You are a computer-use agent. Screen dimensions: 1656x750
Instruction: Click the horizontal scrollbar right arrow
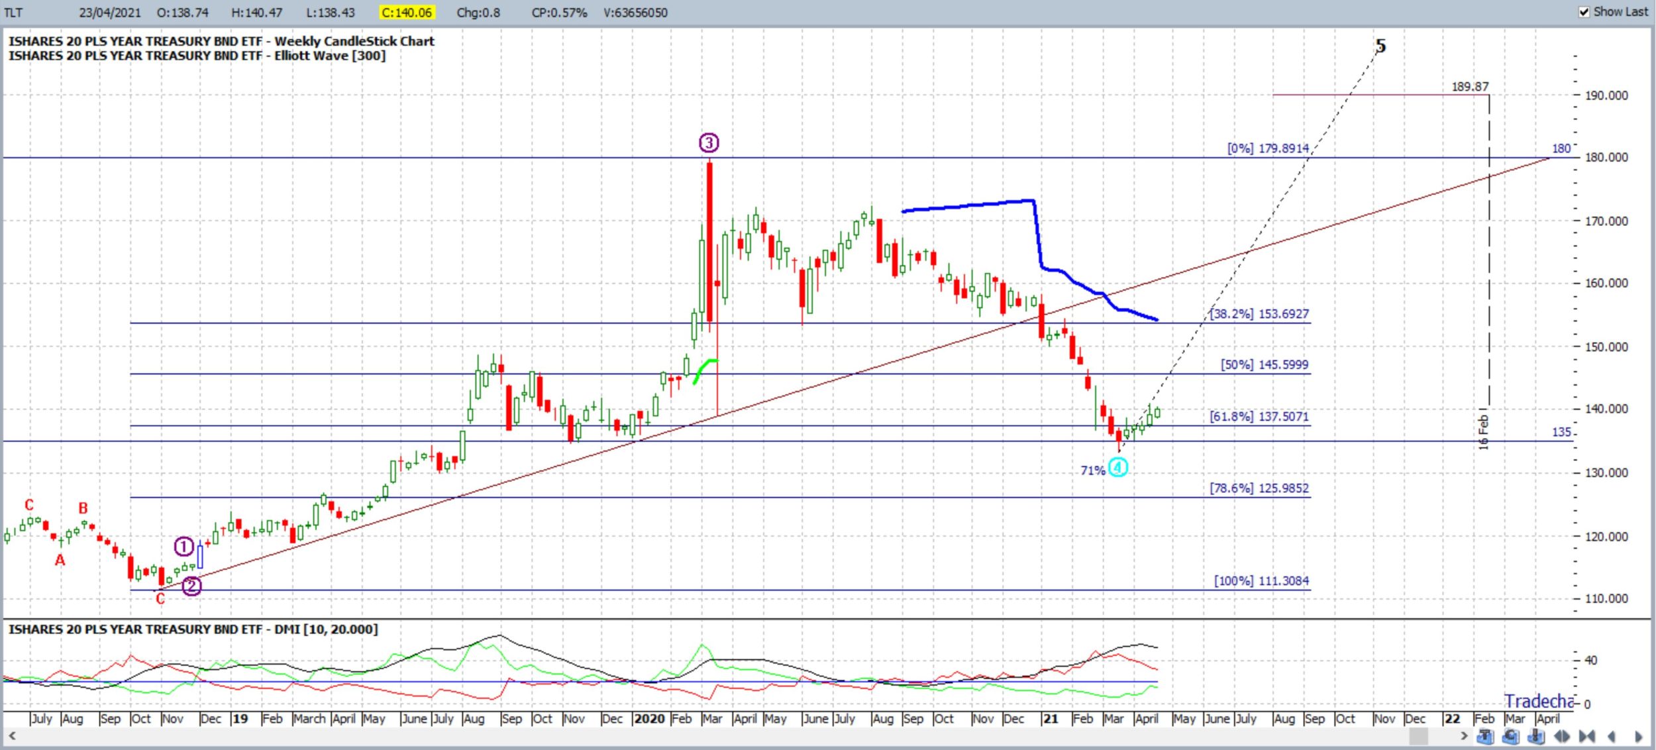[1464, 735]
